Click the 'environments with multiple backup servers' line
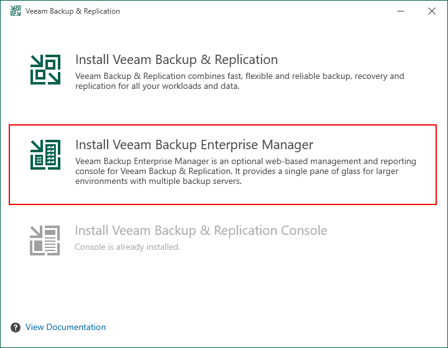Image resolution: width=448 pixels, height=348 pixels. [158, 181]
